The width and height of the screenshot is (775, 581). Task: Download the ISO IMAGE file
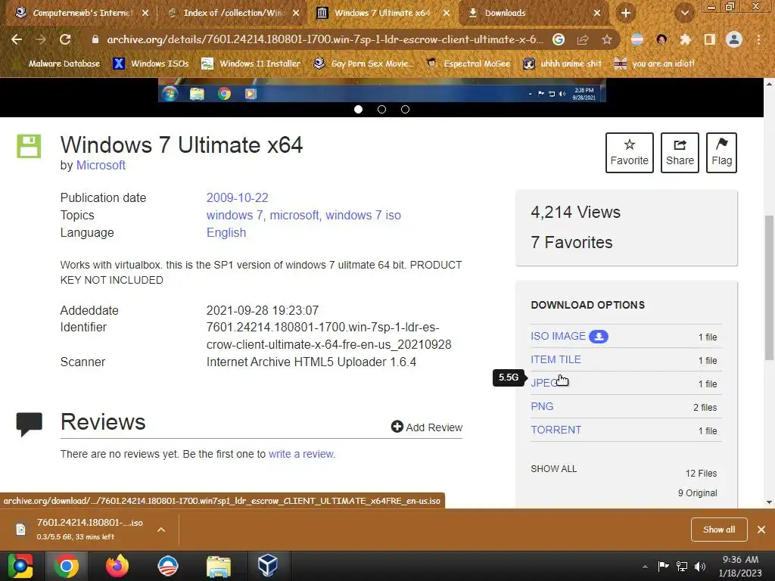pyautogui.click(x=558, y=336)
